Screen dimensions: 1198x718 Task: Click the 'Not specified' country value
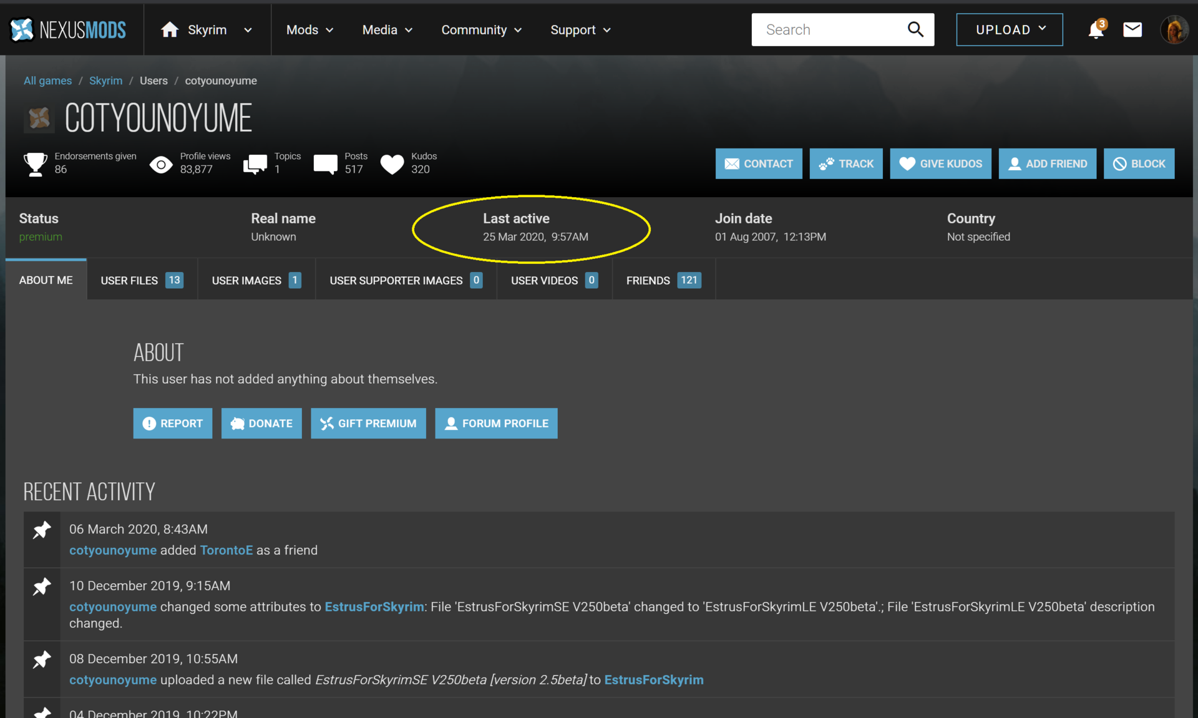pos(978,237)
